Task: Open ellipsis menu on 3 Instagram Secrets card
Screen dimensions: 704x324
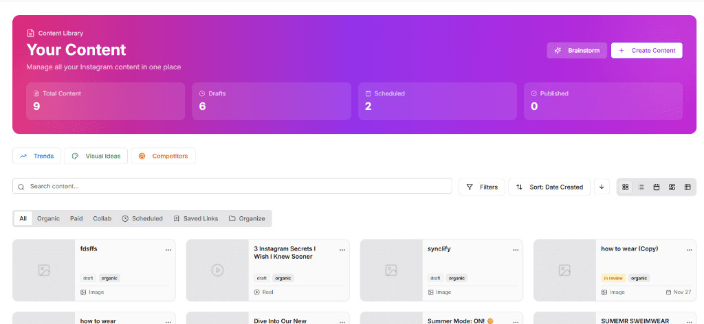Action: [342, 250]
